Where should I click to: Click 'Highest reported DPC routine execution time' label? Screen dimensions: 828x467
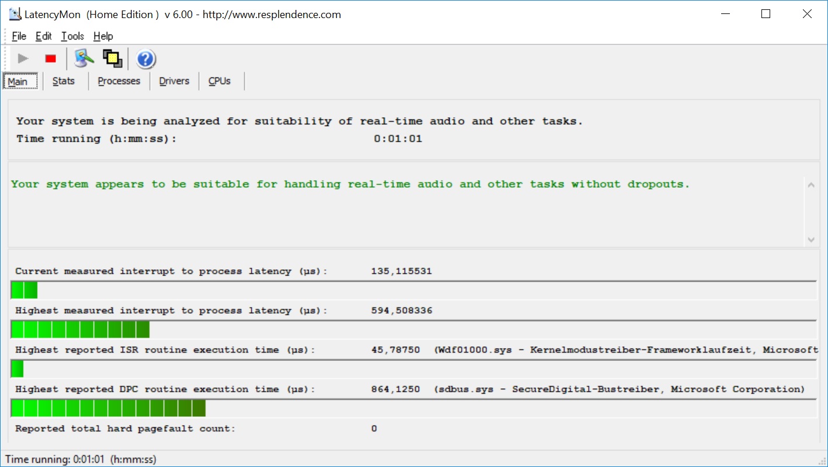coord(165,389)
